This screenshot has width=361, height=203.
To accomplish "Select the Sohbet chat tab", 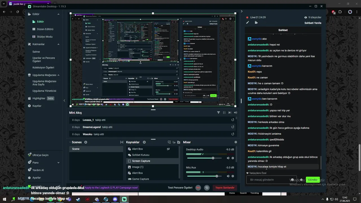I will pyautogui.click(x=283, y=30).
